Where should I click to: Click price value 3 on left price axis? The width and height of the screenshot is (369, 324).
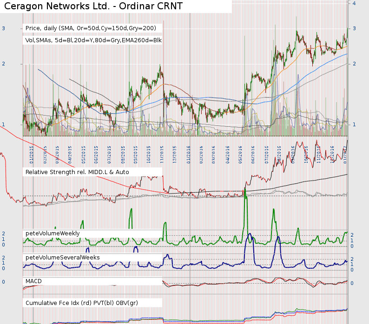[3, 28]
